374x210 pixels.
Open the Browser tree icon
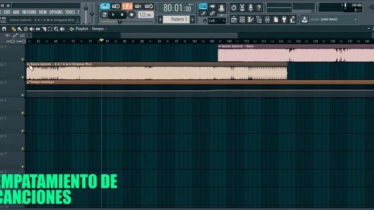[x=259, y=19]
